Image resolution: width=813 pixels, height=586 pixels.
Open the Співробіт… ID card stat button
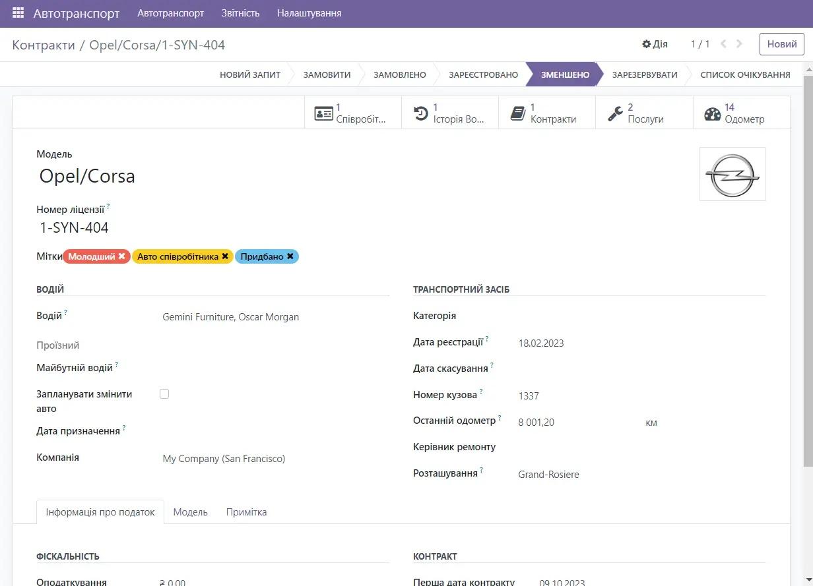tap(352, 113)
